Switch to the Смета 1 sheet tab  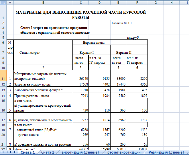point(28,152)
